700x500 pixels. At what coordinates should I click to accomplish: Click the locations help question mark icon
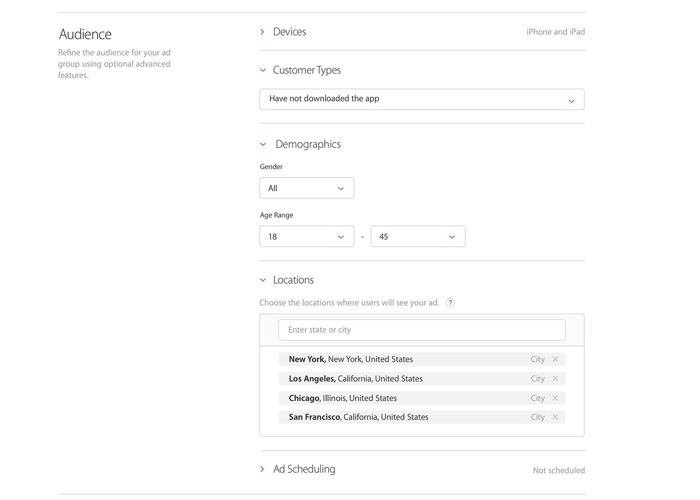pyautogui.click(x=450, y=303)
